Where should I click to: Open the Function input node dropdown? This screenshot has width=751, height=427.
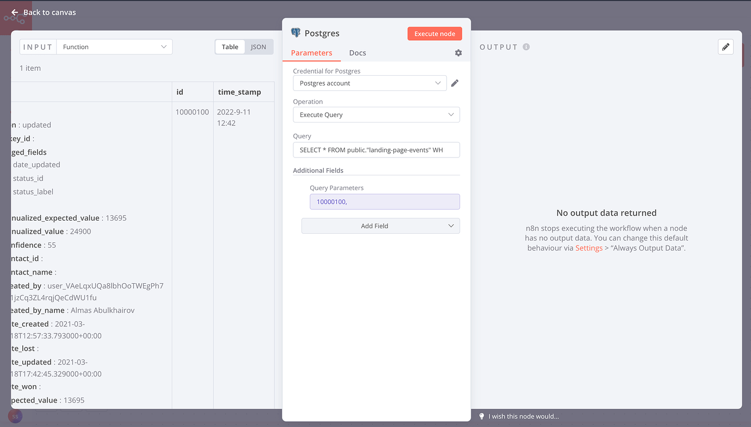pos(114,47)
